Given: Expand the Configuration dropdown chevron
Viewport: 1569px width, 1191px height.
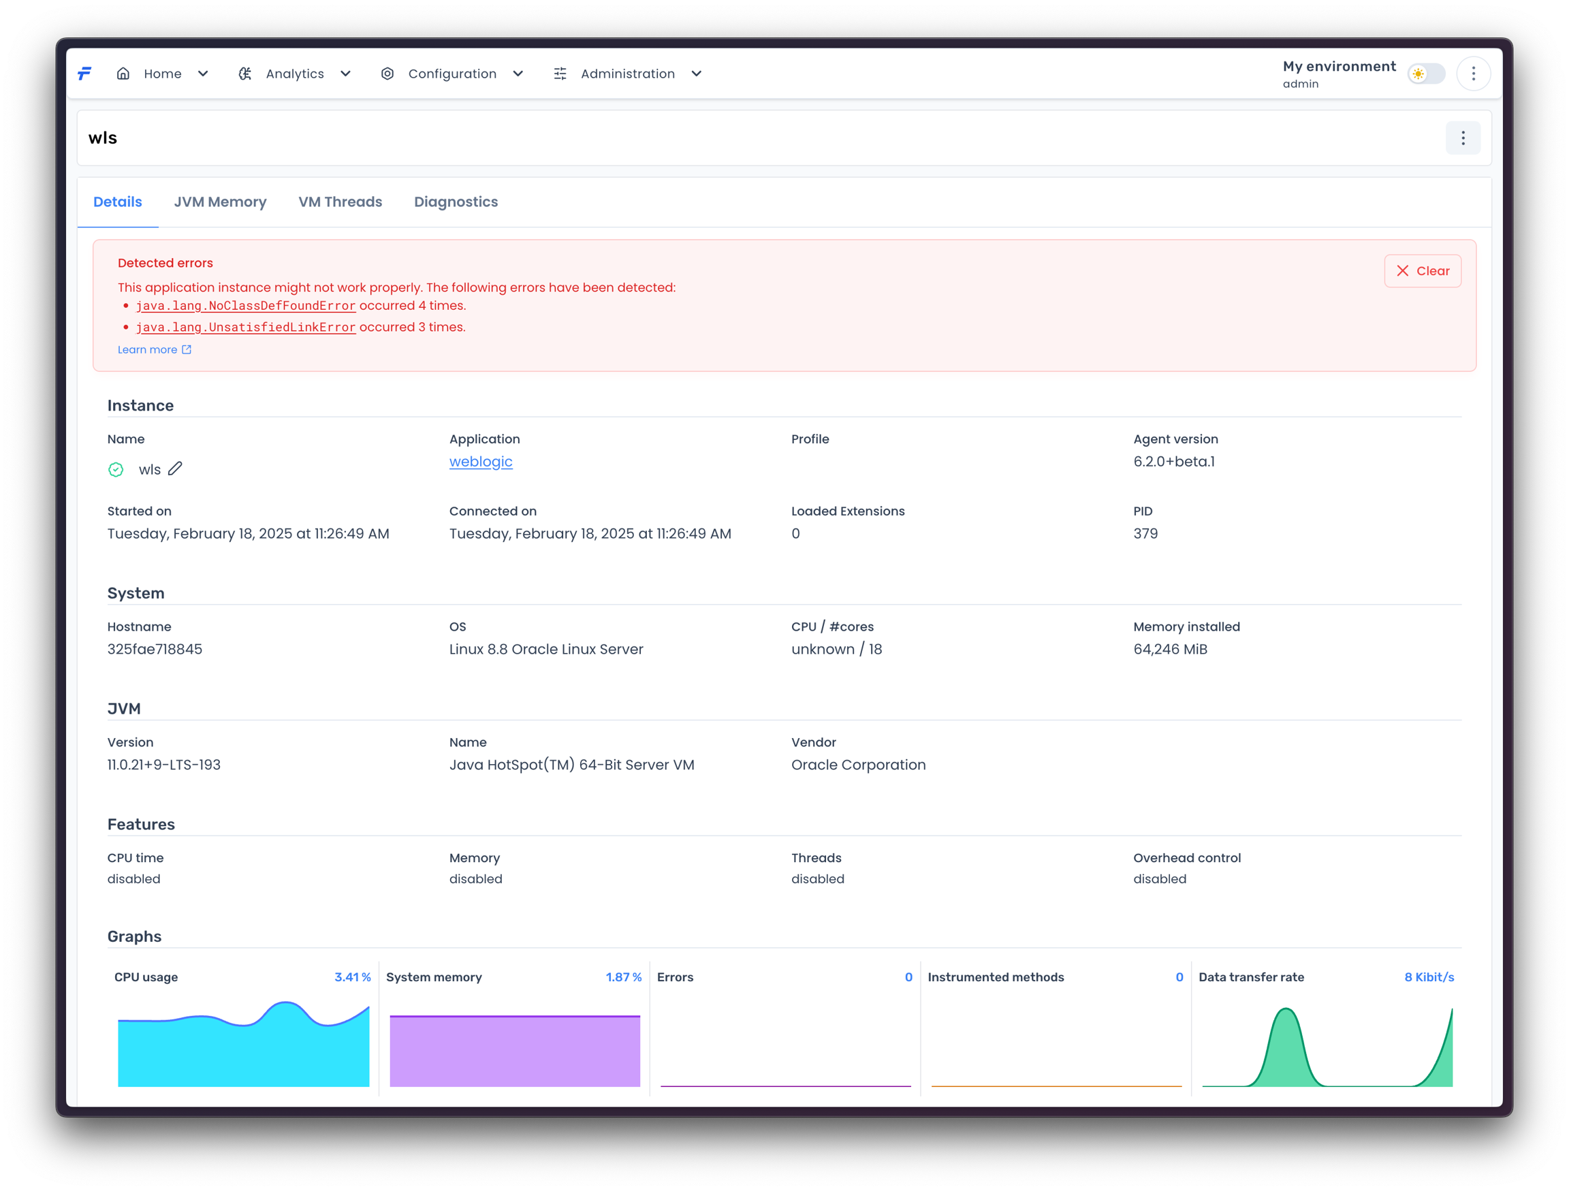Looking at the screenshot, I should (518, 74).
